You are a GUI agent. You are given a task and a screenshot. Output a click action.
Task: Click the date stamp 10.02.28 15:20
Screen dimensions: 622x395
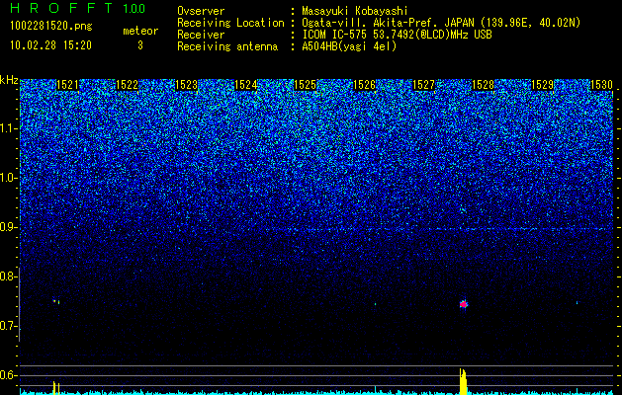[x=50, y=45]
